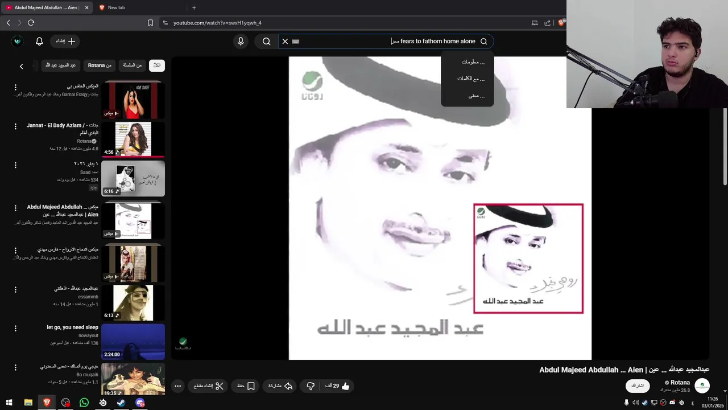The width and height of the screenshot is (728, 410).
Task: Open options menu for Jannat - El Bady Azlam
Action: point(15,126)
